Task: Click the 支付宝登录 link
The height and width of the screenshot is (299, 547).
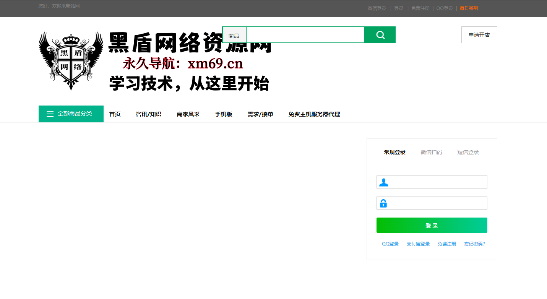Action: (418, 244)
